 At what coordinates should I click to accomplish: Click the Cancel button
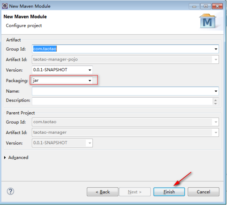(x=203, y=192)
